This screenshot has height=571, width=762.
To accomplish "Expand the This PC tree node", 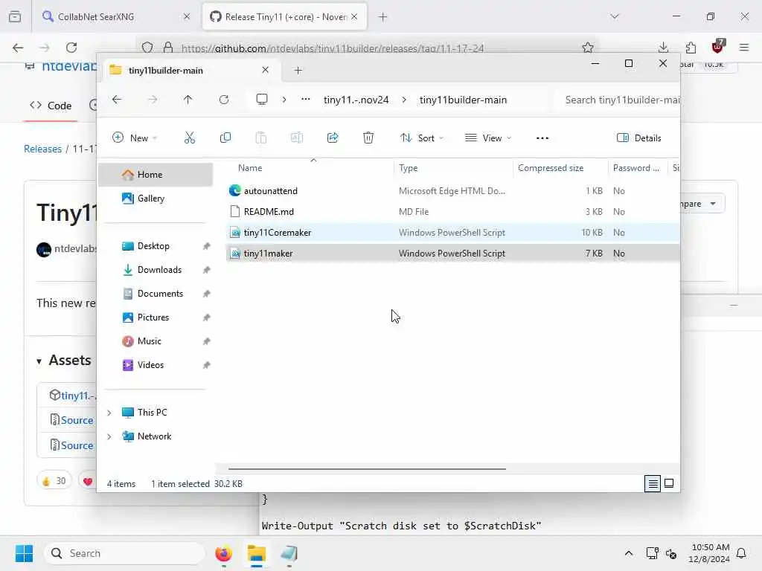I will coord(109,413).
